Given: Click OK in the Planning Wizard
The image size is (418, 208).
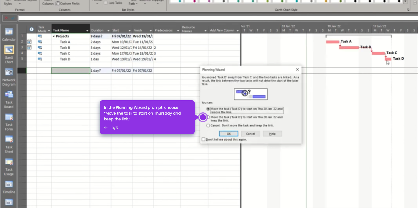Looking at the screenshot, I should pos(229,134).
